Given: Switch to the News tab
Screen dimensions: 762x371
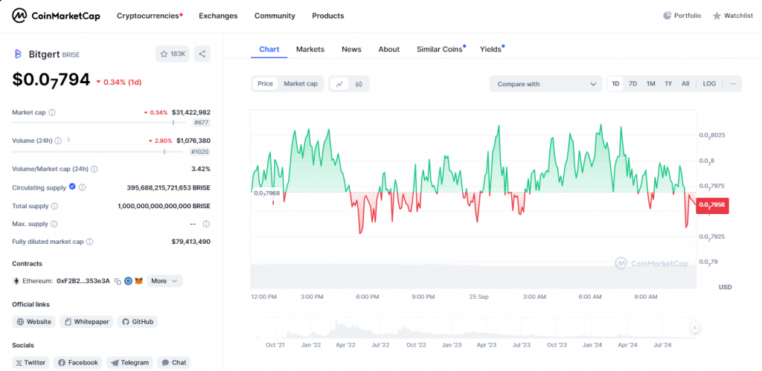Looking at the screenshot, I should (351, 49).
